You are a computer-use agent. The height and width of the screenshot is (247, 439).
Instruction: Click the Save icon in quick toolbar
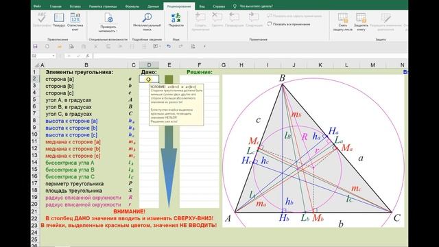(35, 46)
